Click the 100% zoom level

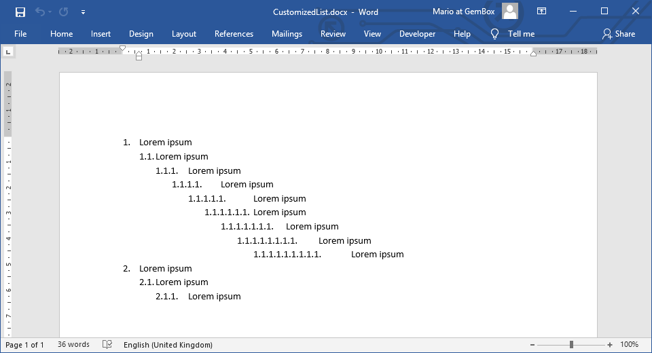tap(630, 345)
